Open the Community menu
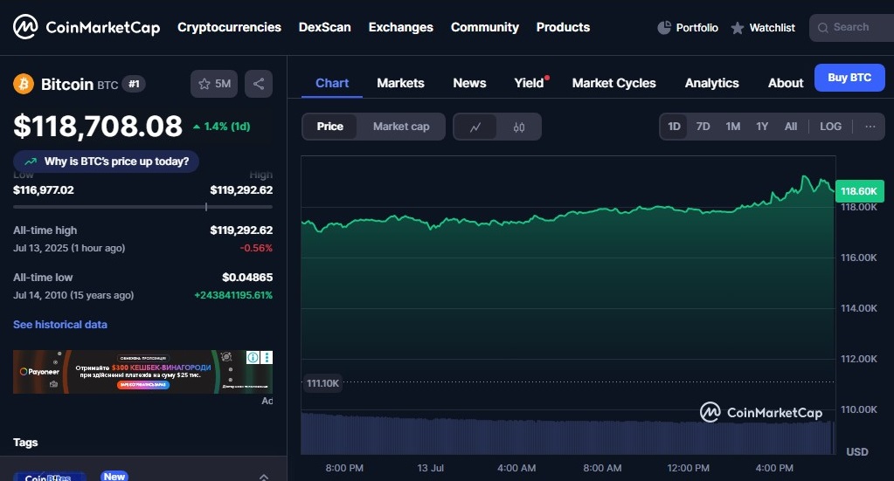894x481 pixels. coord(485,27)
